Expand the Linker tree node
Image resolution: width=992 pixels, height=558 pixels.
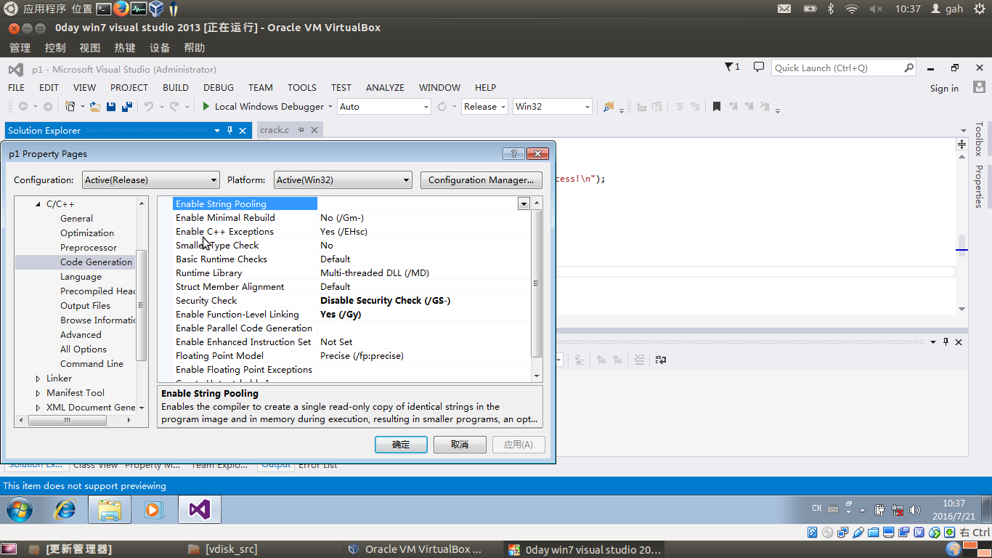tap(38, 379)
